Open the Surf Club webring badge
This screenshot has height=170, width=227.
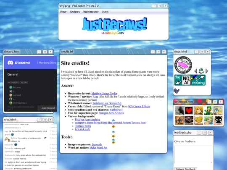[x=183, y=65]
